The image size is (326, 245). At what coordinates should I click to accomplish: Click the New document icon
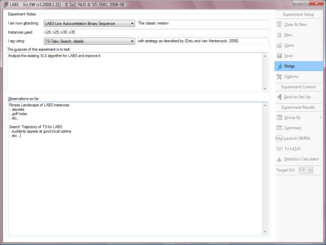tap(279, 35)
